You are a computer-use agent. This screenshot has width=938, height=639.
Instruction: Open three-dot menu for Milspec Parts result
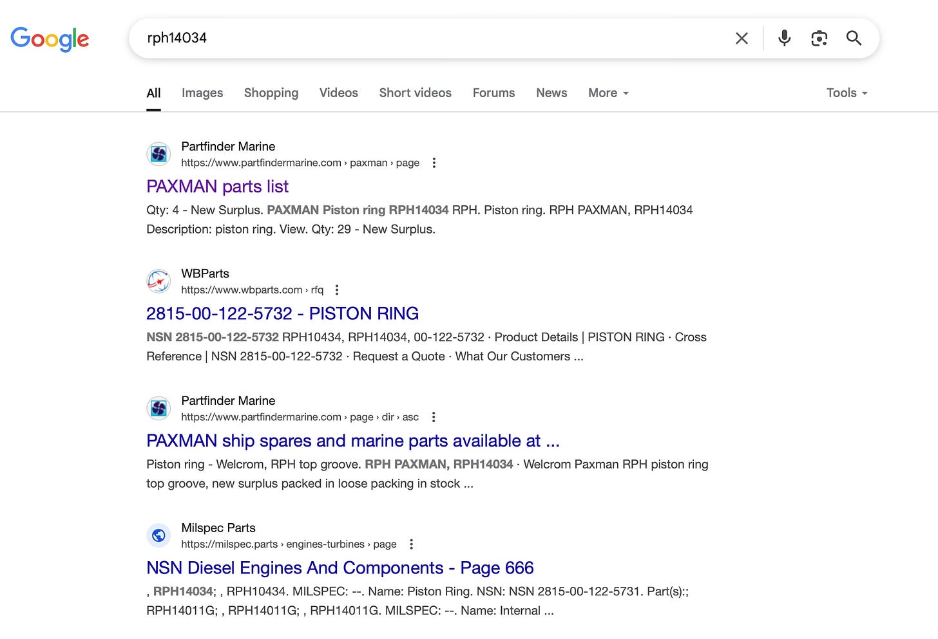(412, 544)
